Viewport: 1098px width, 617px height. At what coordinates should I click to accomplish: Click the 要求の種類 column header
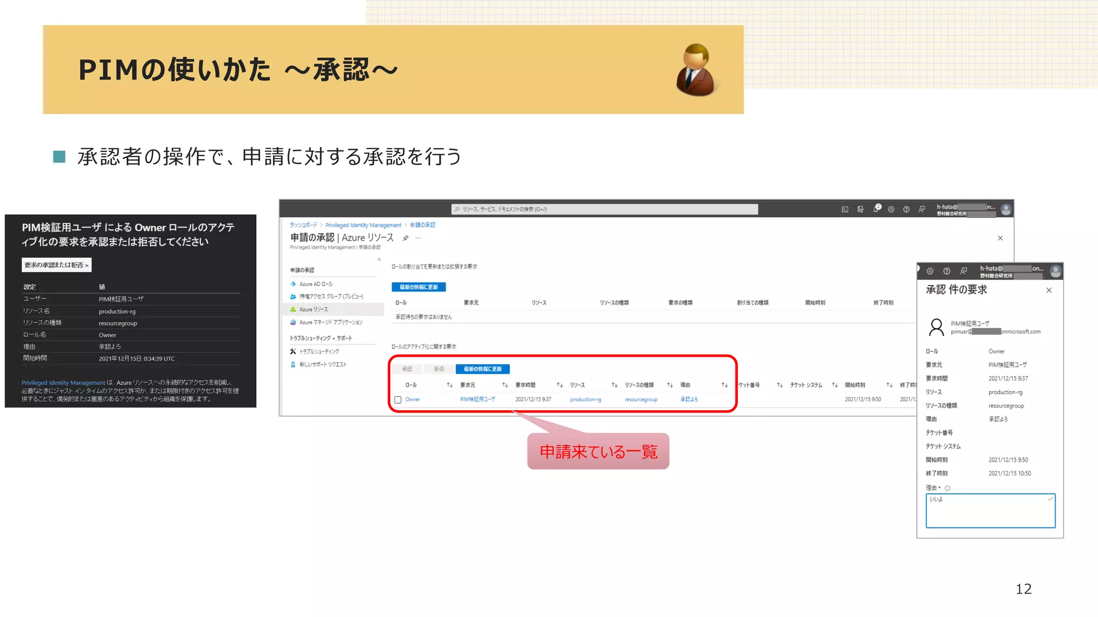click(x=680, y=303)
